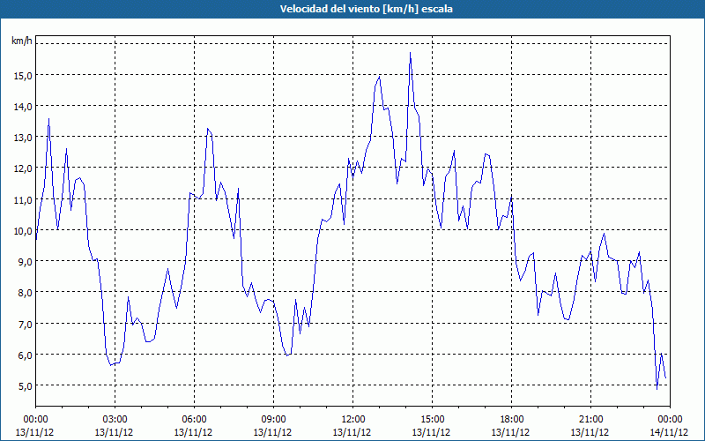Click the '13/11/12' date under first 00:00
Viewport: 705px width, 441px height.
click(35, 432)
